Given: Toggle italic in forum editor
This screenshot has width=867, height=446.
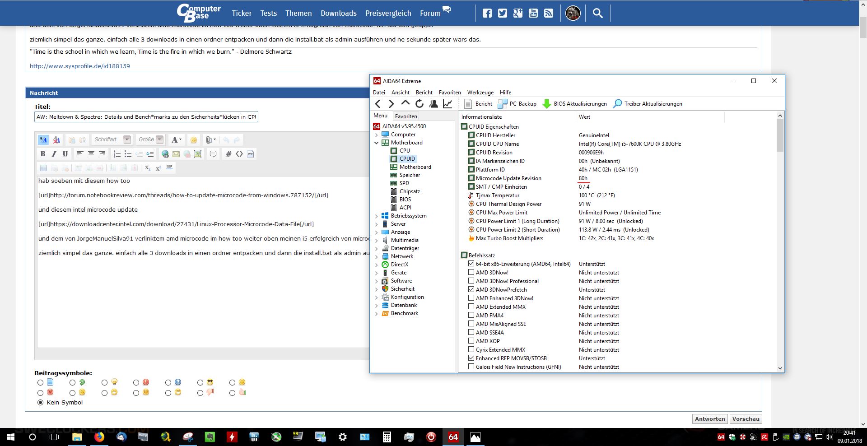Looking at the screenshot, I should tap(54, 154).
